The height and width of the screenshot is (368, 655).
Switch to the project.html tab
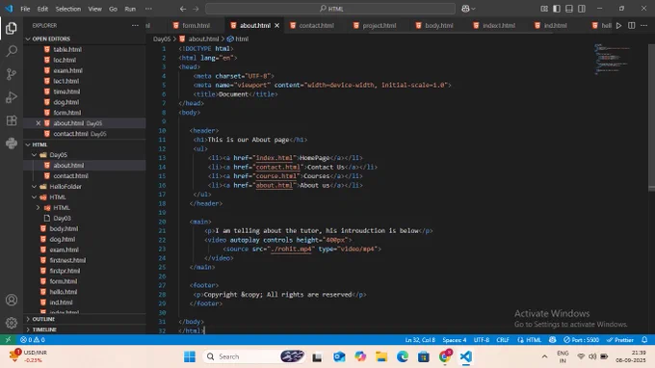[379, 25]
